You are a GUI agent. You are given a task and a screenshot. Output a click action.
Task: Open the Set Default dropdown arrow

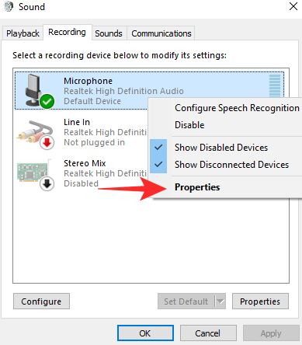click(220, 301)
